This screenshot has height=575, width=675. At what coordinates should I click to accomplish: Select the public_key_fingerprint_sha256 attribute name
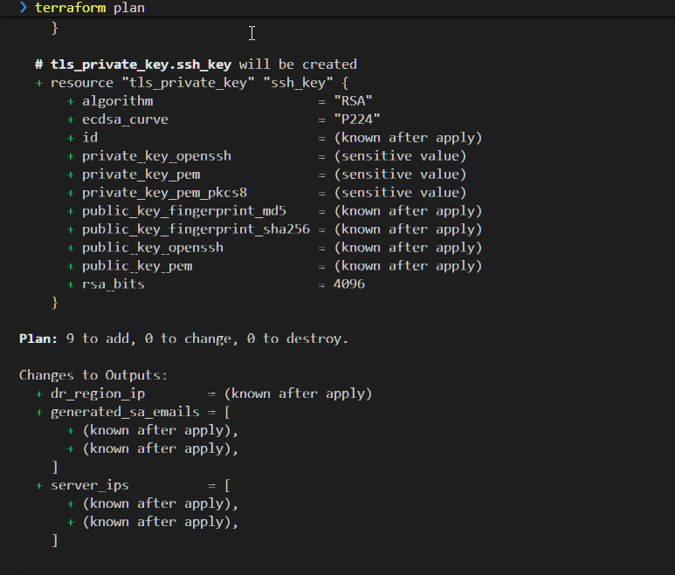tap(196, 229)
